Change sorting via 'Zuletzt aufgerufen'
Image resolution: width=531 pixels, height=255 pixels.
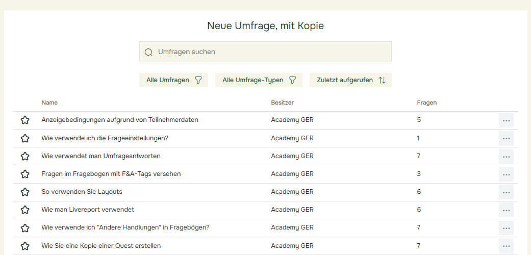click(x=350, y=80)
